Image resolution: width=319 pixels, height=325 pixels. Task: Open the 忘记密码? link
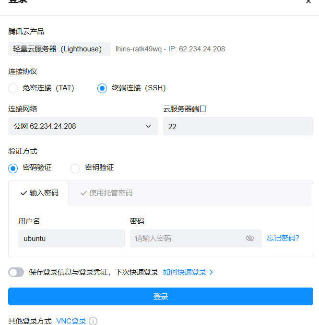coord(283,238)
